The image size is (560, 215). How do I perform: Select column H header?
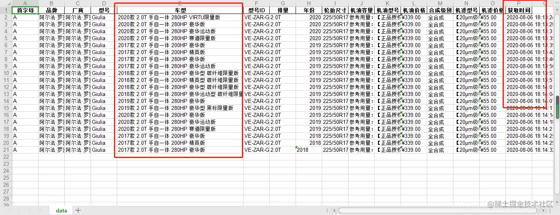(x=309, y=3)
